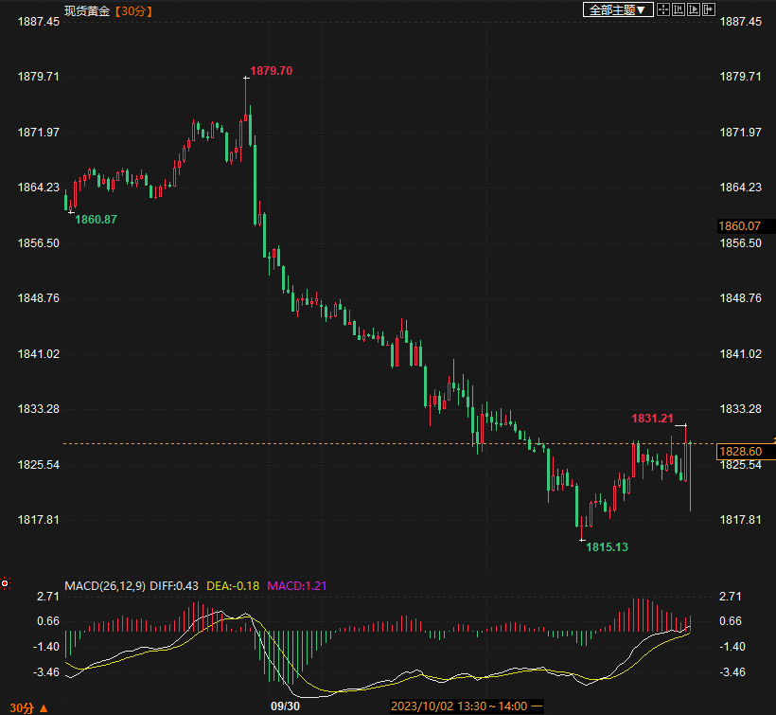This screenshot has width=776, height=715.
Task: Click the red target icon beside MACD
Action: click(x=5, y=583)
